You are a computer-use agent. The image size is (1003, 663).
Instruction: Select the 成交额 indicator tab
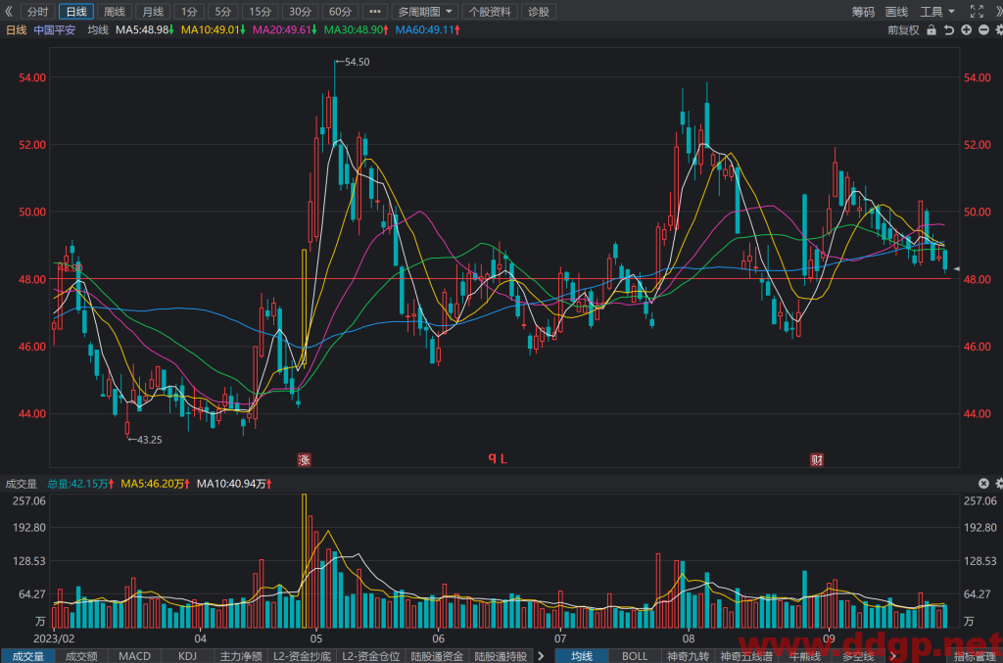pos(81,656)
